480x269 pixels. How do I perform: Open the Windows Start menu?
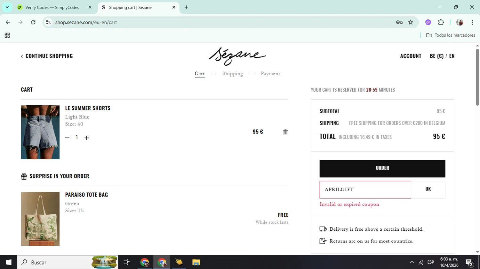point(8,262)
